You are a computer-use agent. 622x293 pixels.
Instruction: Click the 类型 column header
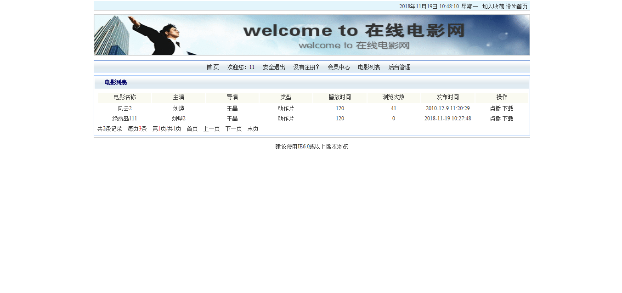click(286, 97)
